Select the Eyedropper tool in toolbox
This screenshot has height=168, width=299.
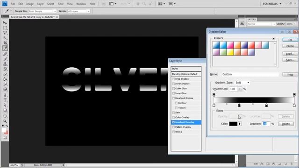tap(5, 48)
